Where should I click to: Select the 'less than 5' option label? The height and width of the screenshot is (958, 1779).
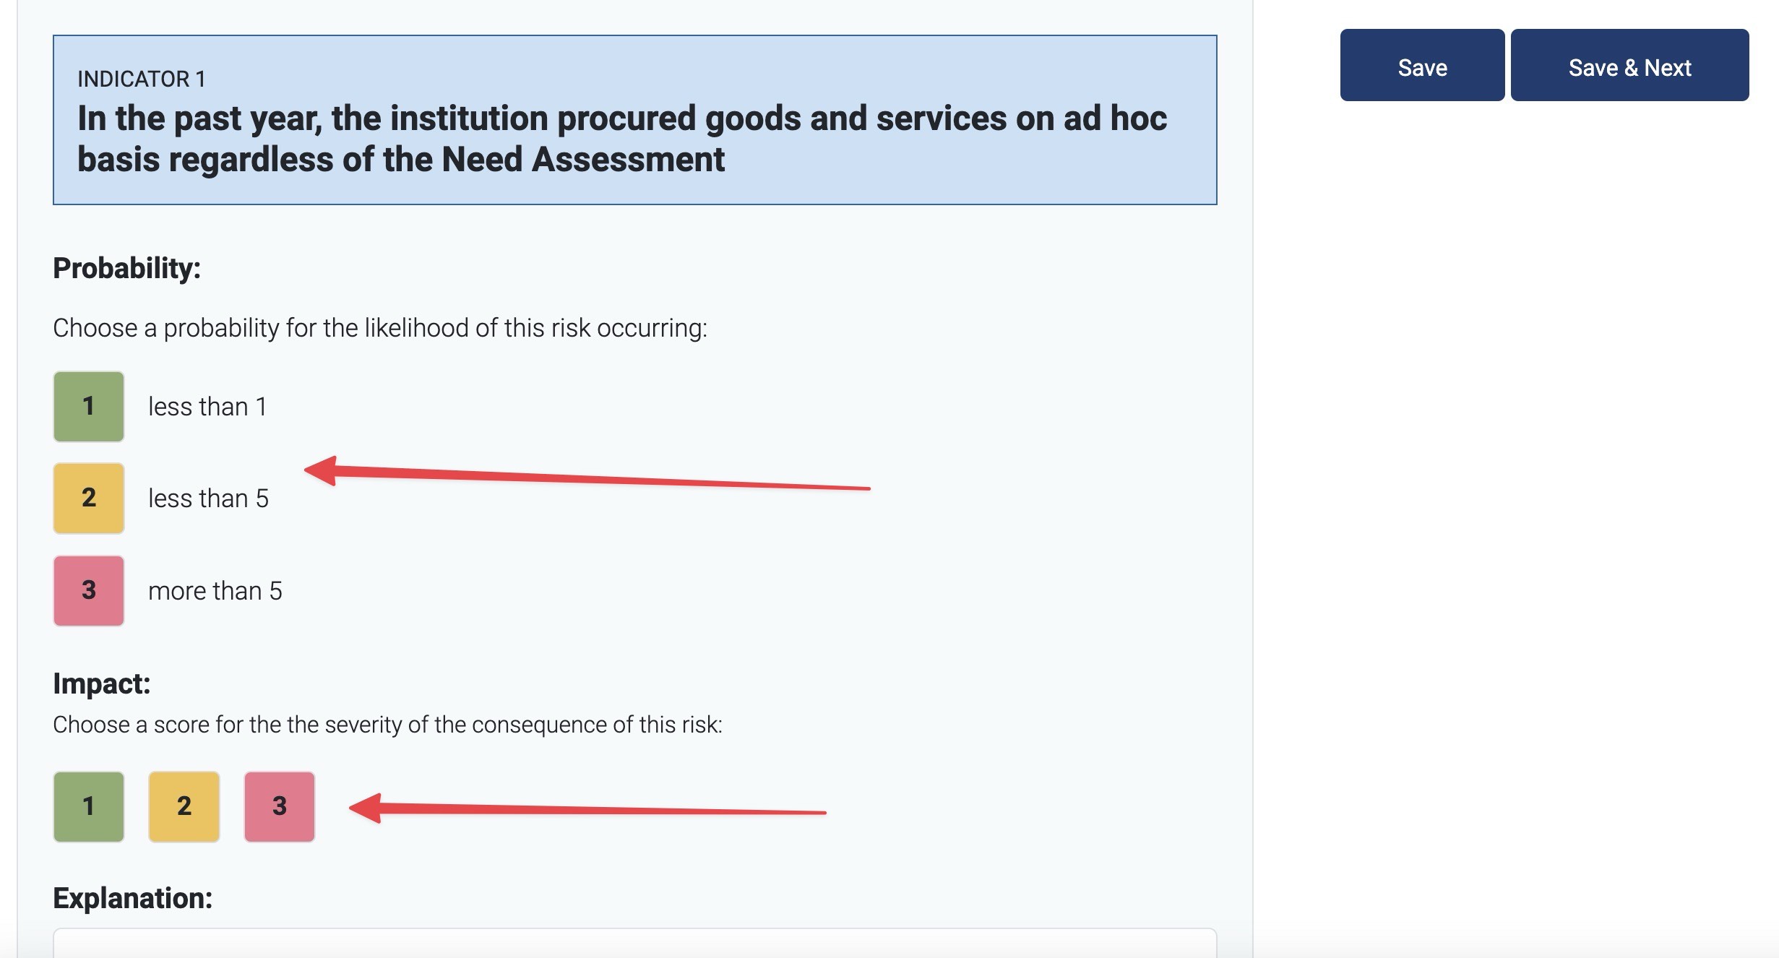click(208, 499)
